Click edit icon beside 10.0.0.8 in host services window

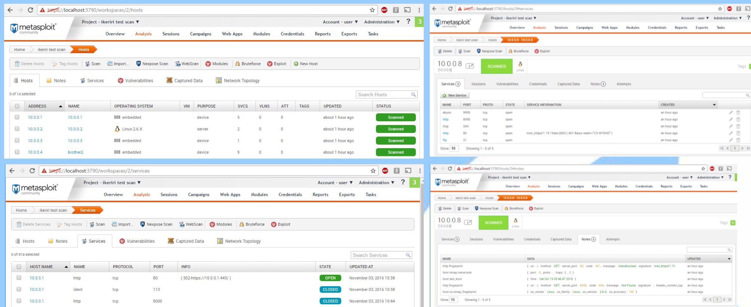(x=470, y=66)
